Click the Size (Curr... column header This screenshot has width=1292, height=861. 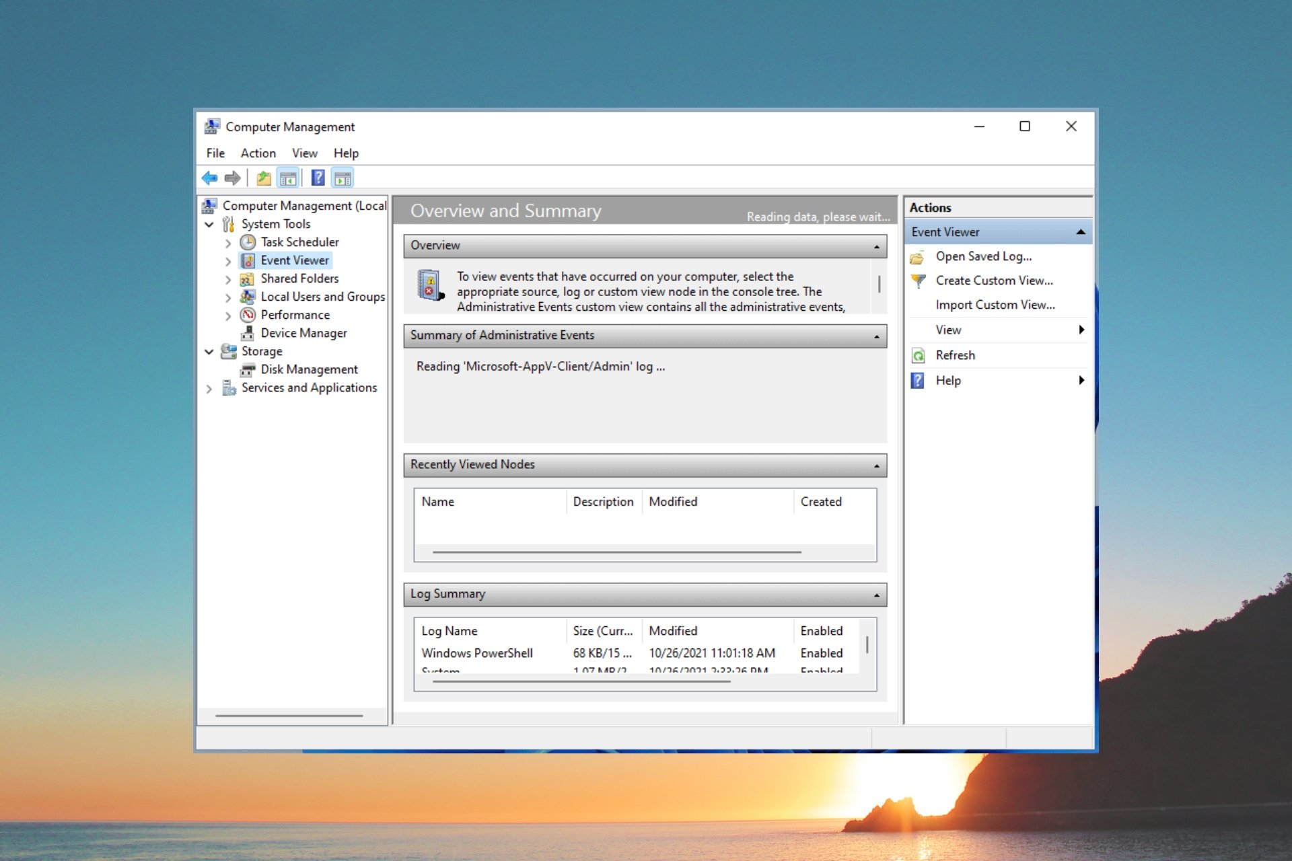coord(604,631)
